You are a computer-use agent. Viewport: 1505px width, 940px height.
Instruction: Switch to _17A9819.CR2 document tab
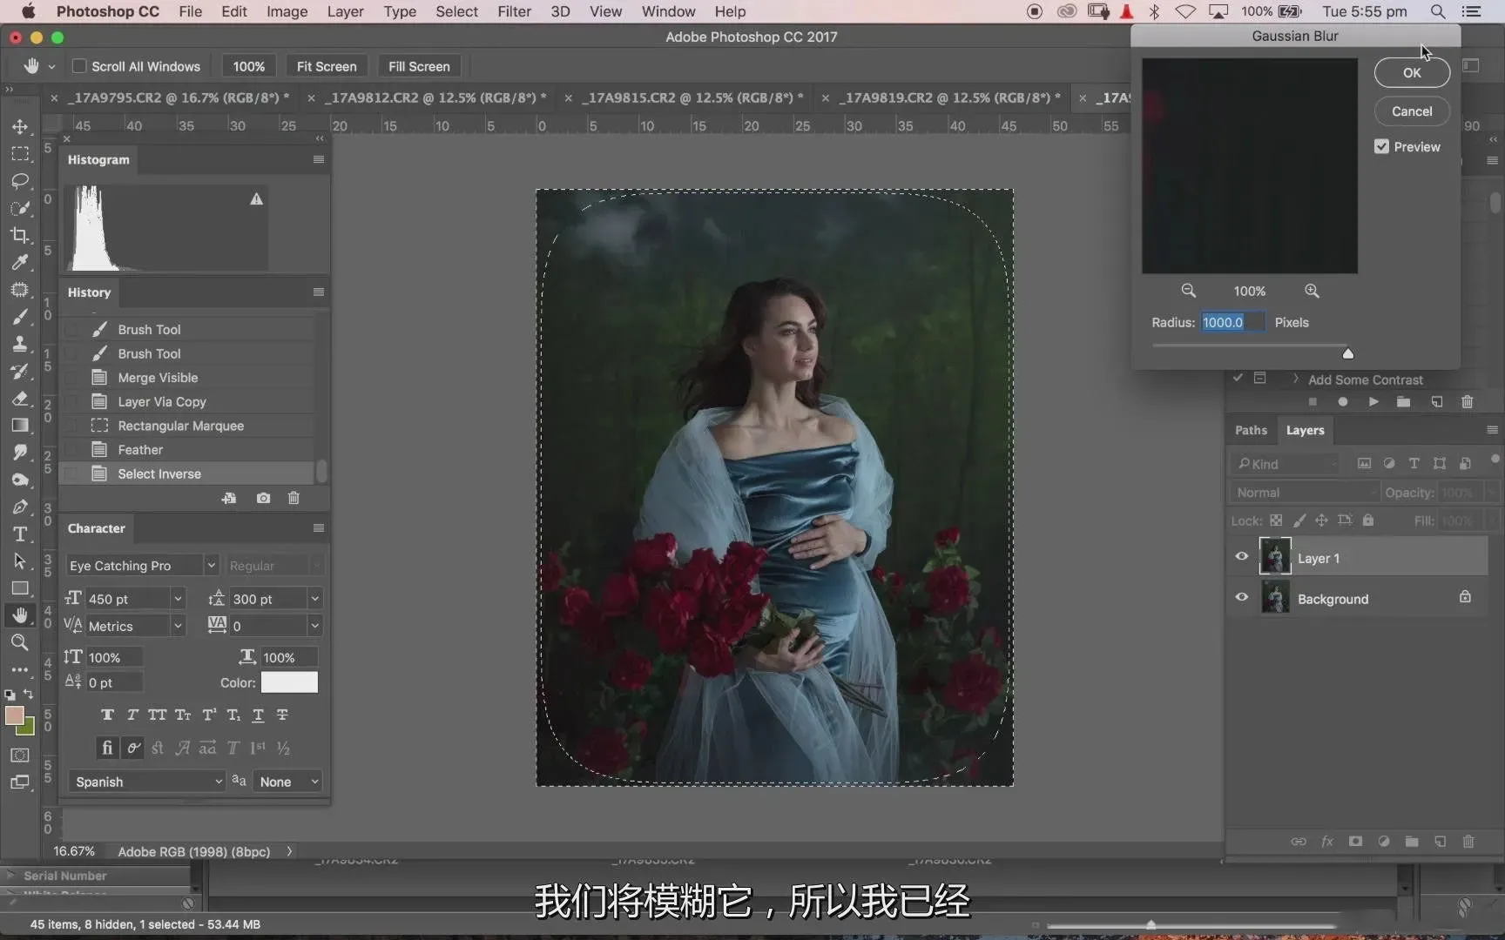pyautogui.click(x=949, y=97)
